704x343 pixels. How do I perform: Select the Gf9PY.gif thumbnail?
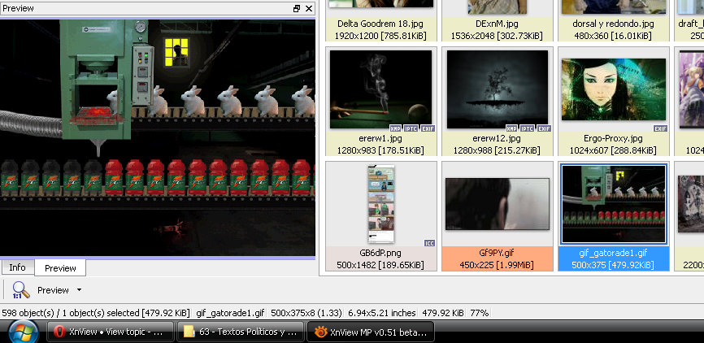click(497, 204)
